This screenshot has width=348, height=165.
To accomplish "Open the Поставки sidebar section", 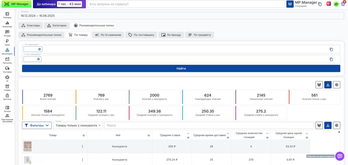I will coord(7,70).
